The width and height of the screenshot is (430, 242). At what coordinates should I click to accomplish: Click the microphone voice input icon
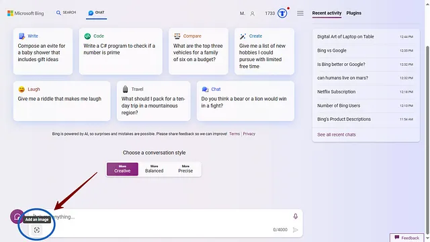click(296, 216)
